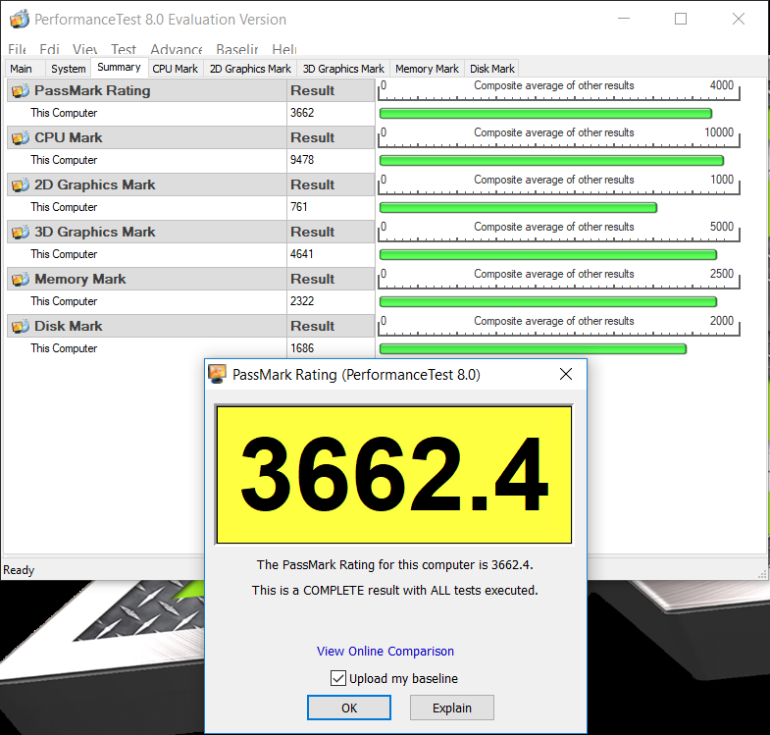Select the 2D Graphics Mark header text
Image resolution: width=770 pixels, height=735 pixels.
[x=94, y=185]
